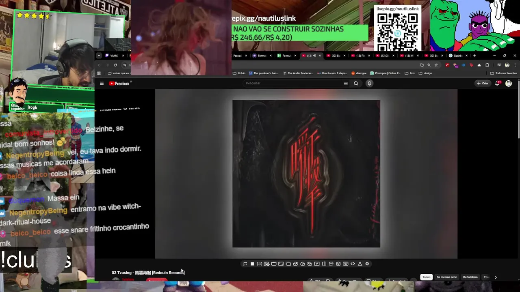Open The producer's han... bookmark
Viewport: 520px width, 292px height.
click(x=264, y=73)
